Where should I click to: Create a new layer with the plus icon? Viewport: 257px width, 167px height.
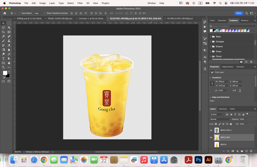[247, 151]
